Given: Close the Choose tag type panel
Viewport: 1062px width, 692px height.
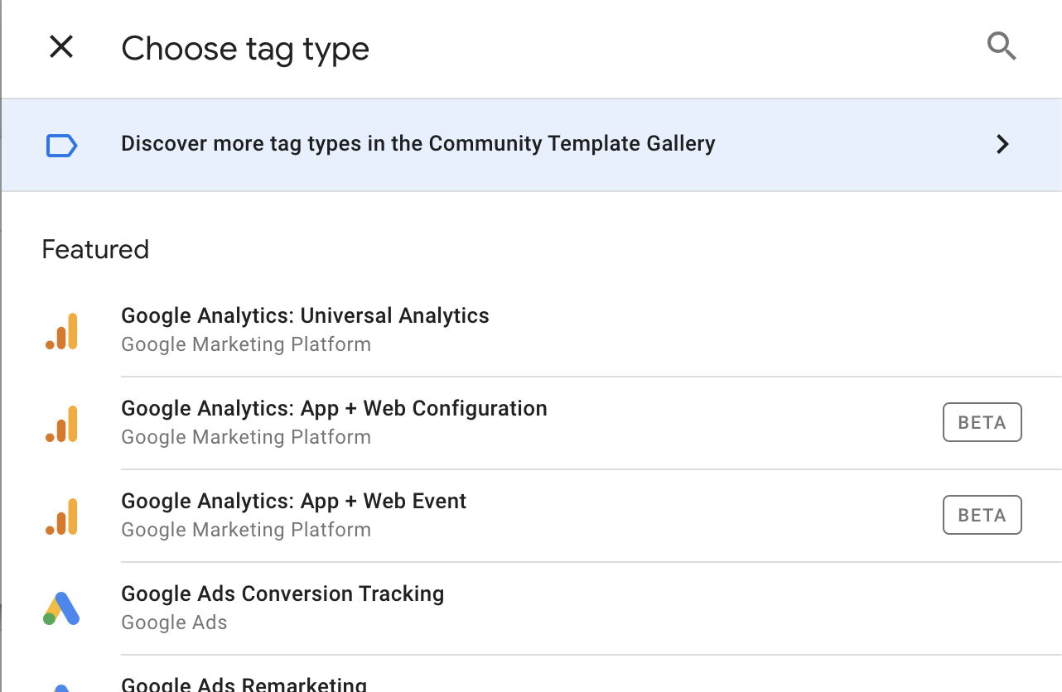Looking at the screenshot, I should (61, 47).
